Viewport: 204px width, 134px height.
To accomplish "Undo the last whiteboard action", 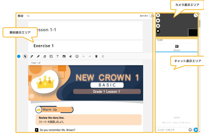I will point(83,56).
